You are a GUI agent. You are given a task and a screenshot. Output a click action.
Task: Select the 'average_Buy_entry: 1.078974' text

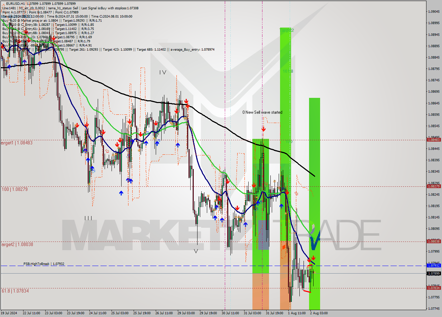pyautogui.click(x=192, y=50)
